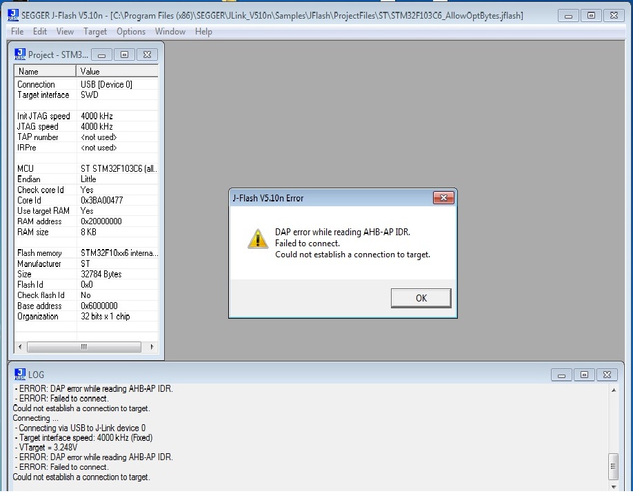This screenshot has height=496, width=633.
Task: Minimize the SEGGER J-Flash main window
Action: point(568,16)
